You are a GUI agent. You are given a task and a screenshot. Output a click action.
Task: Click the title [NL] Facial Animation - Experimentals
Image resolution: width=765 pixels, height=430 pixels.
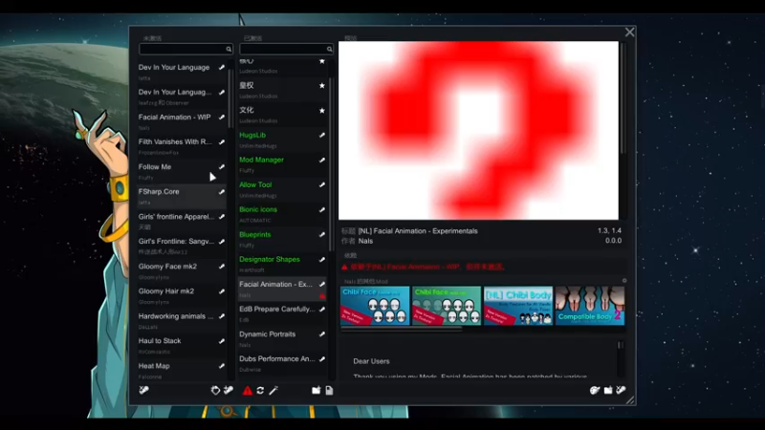pos(418,231)
